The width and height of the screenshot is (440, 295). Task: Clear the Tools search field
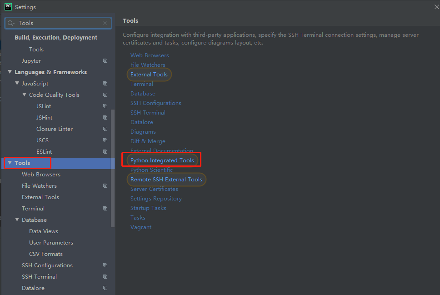(105, 23)
